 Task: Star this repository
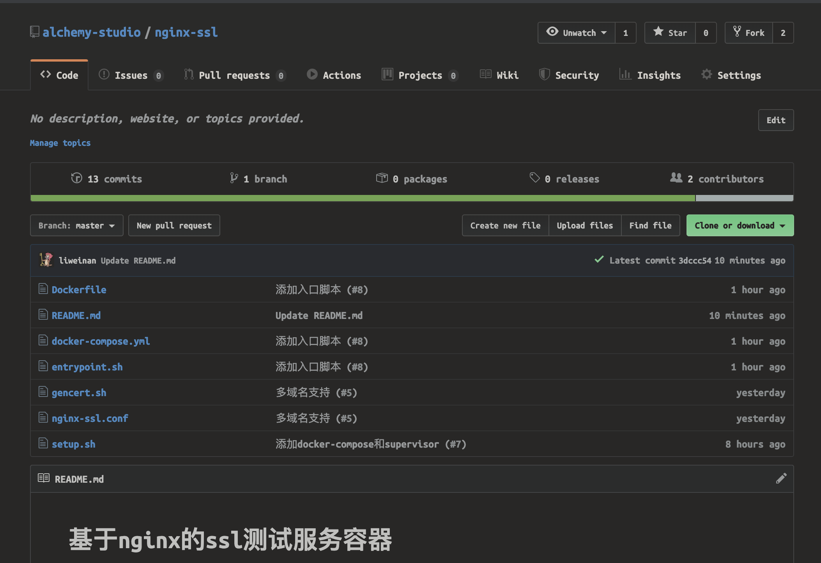coord(670,33)
